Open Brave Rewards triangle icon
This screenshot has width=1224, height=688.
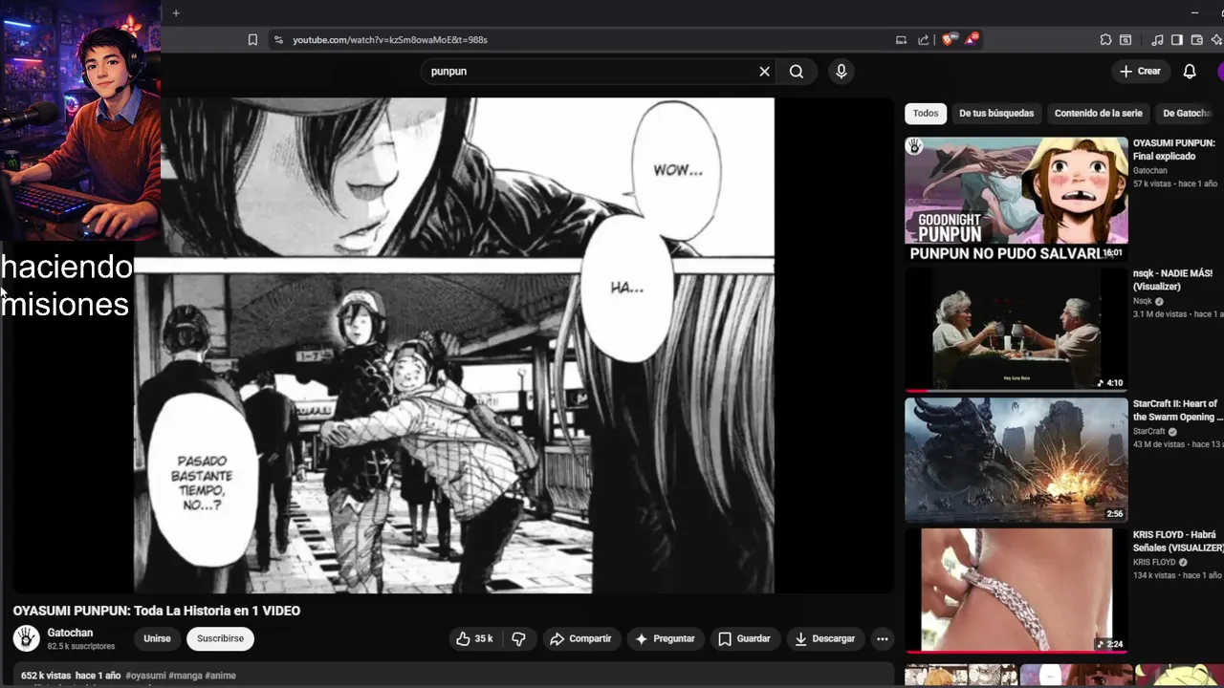coord(971,39)
